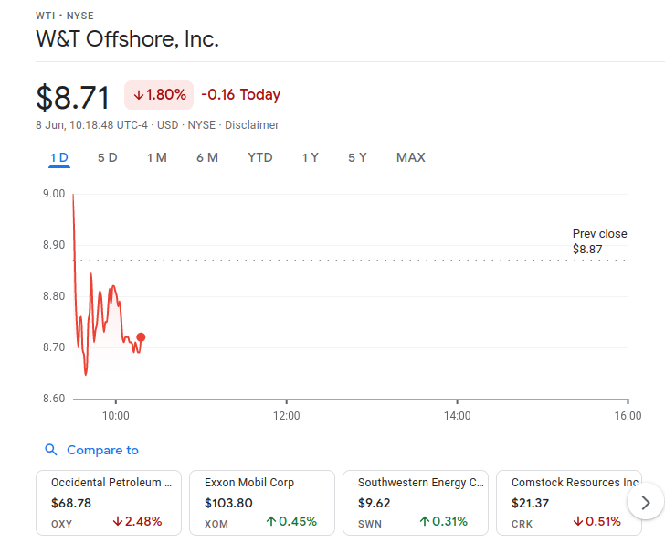This screenshot has width=665, height=544.
Task: Click the next arrow on comparison carousel
Action: click(646, 503)
